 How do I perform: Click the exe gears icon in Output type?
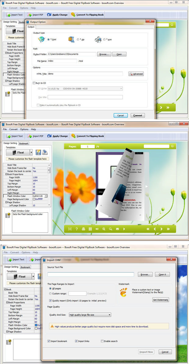98,39
